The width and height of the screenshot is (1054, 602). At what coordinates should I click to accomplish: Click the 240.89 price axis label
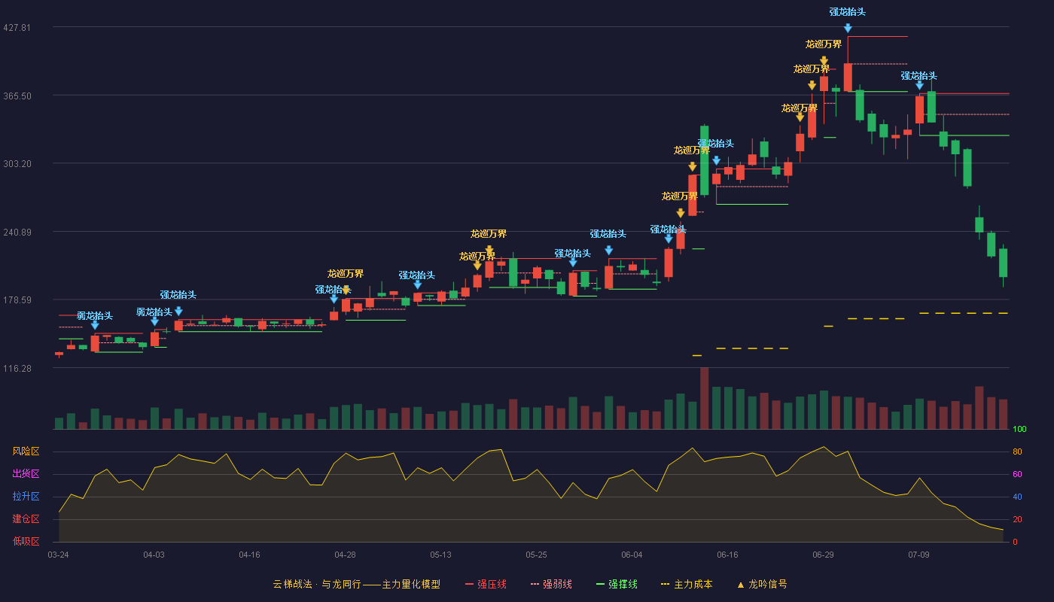click(17, 232)
